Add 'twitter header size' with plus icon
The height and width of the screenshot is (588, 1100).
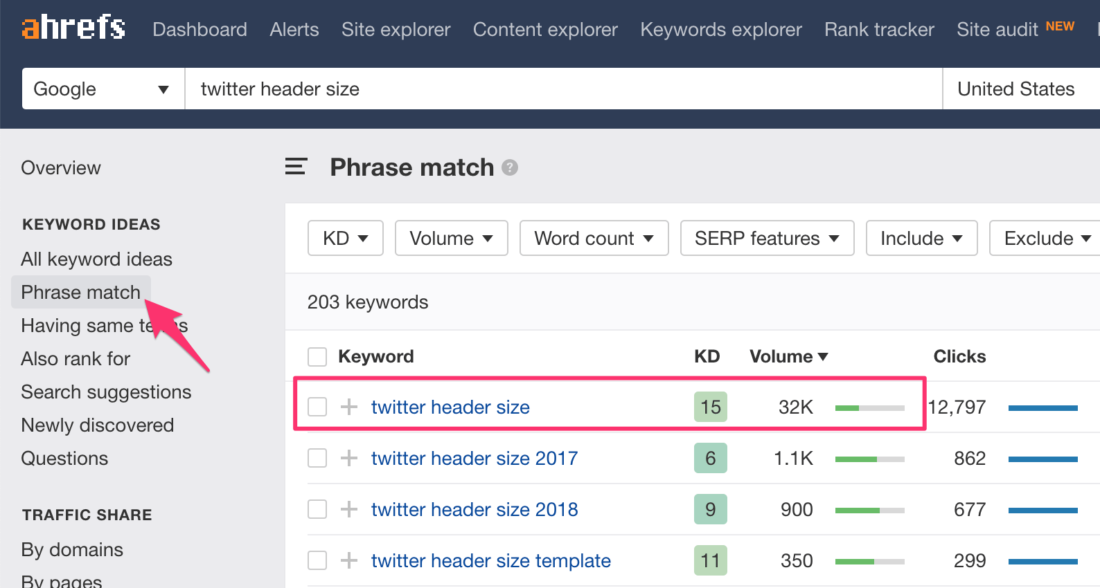(349, 407)
